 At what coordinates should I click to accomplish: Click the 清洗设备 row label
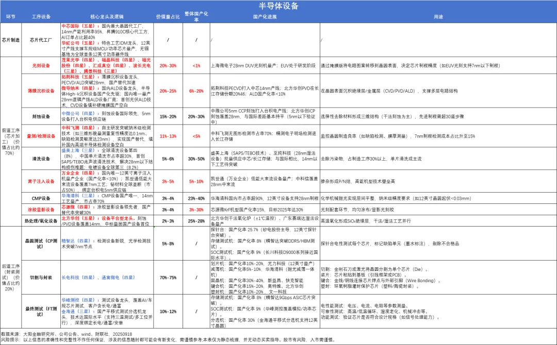tap(41, 159)
